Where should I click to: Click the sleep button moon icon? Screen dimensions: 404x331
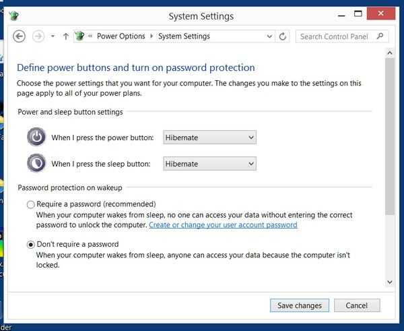pos(37,163)
